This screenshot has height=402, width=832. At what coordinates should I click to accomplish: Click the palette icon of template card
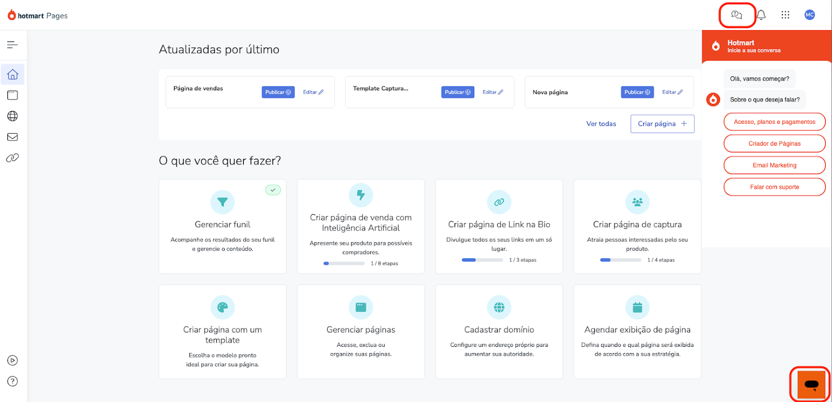pos(223,307)
